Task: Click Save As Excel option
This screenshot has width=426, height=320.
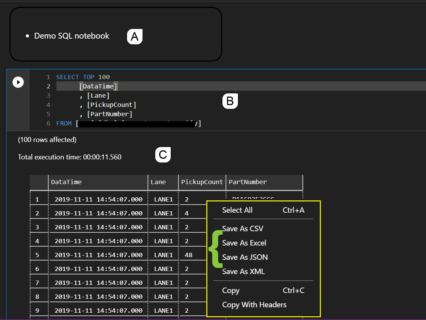Action: (244, 243)
